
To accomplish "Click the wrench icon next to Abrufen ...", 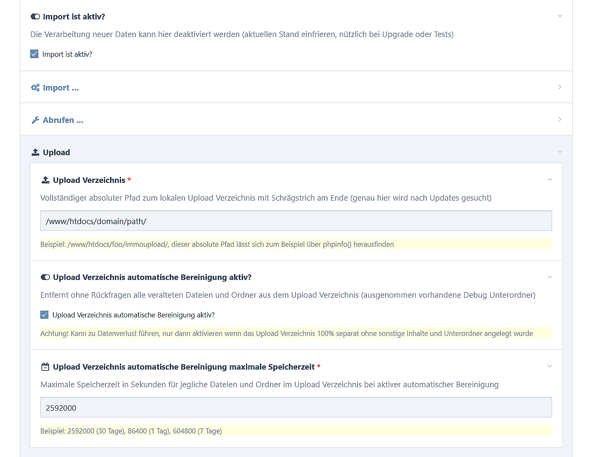I will 35,120.
